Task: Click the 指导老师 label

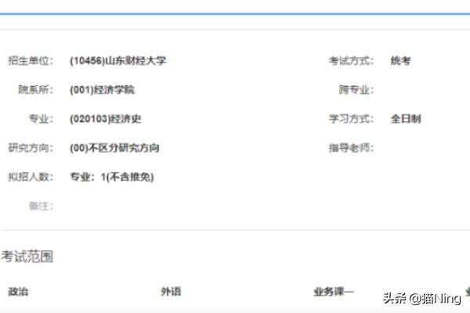Action: tap(351, 148)
